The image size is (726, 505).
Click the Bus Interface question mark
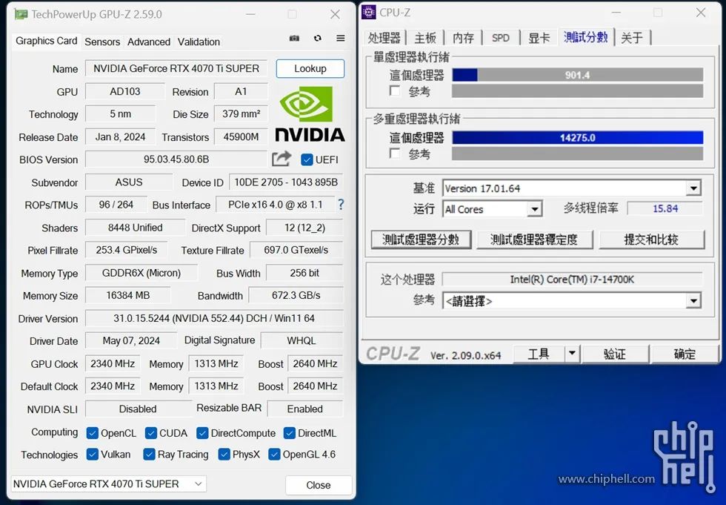click(x=341, y=205)
